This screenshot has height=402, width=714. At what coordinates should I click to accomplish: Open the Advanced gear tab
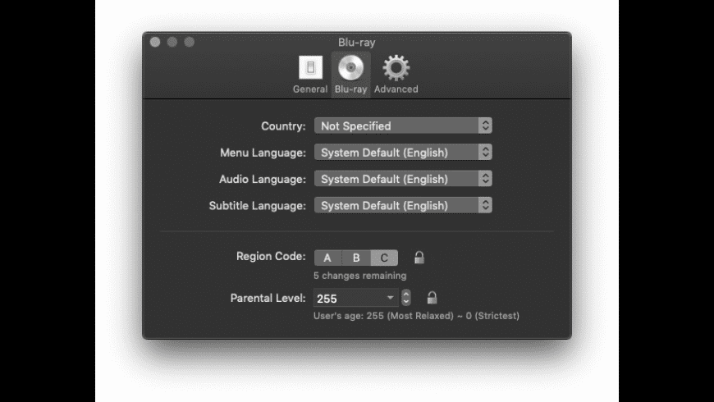[396, 75]
